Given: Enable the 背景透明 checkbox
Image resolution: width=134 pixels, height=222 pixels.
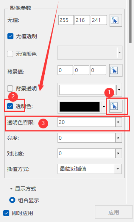Looking at the screenshot, I should pos(10,88).
